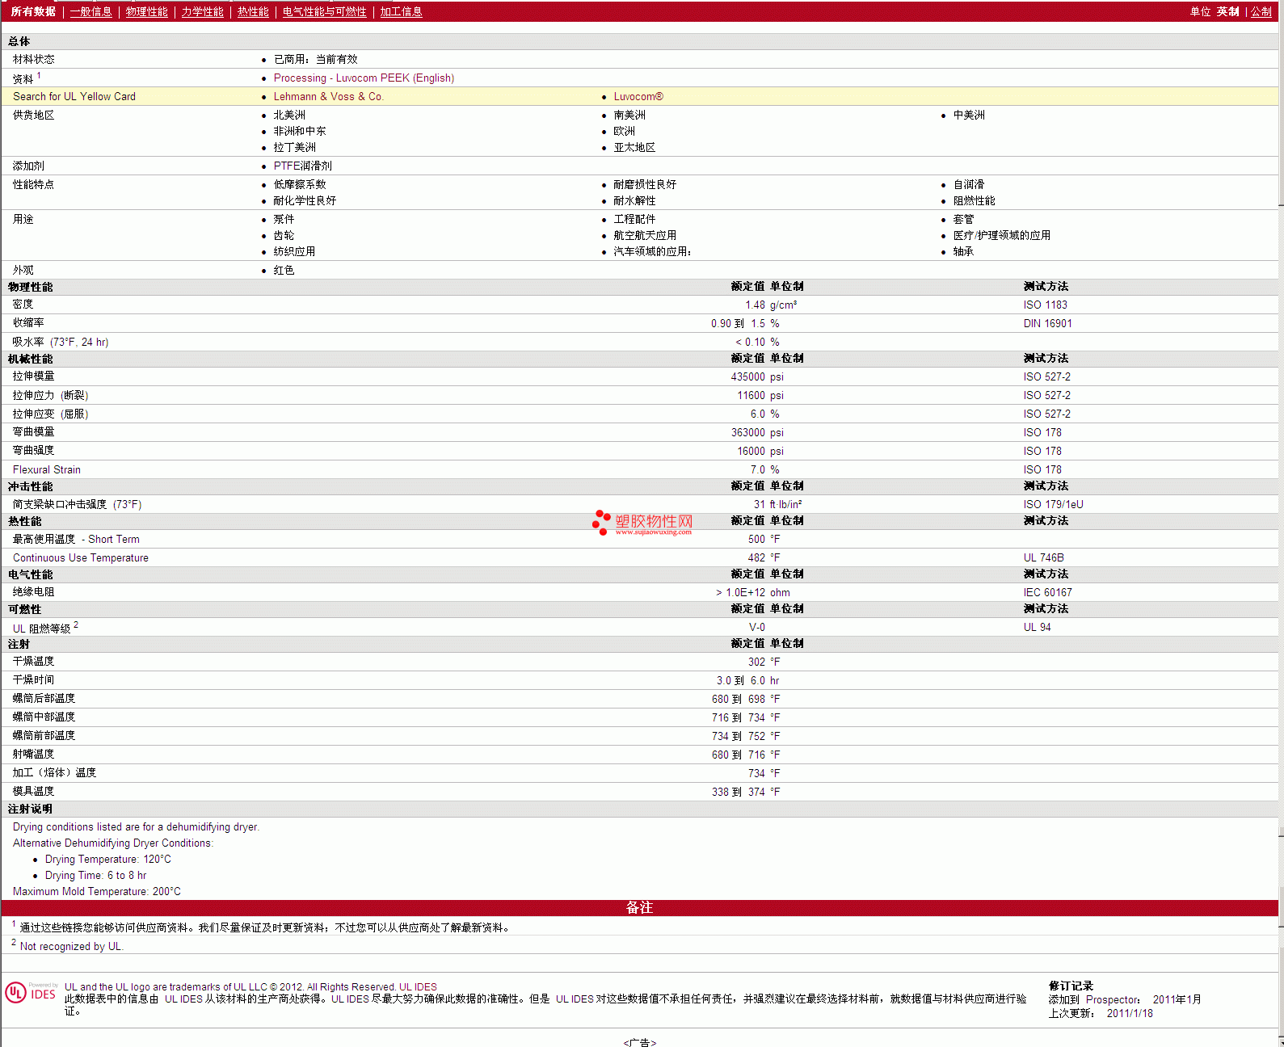
Task: Switch to the 一般信息 tab
Action: point(91,11)
